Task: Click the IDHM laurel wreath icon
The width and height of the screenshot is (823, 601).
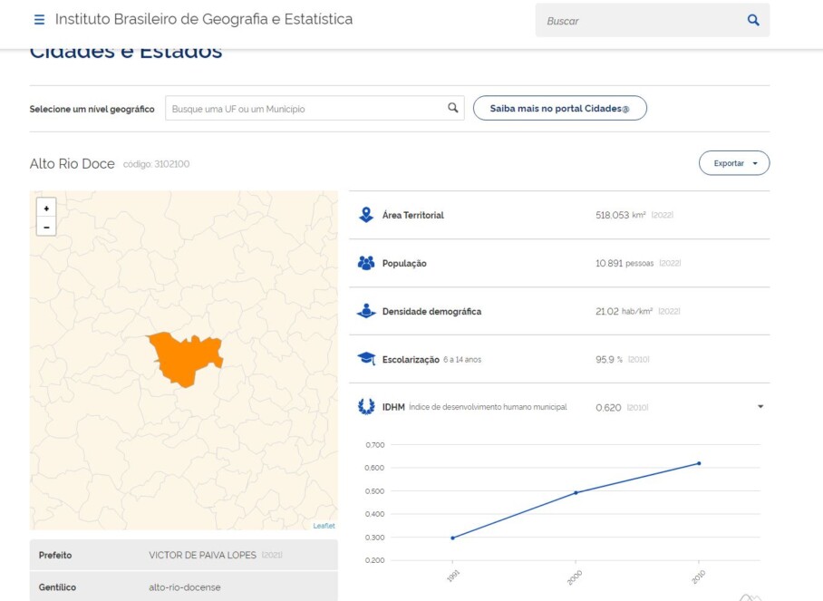Action: [366, 407]
